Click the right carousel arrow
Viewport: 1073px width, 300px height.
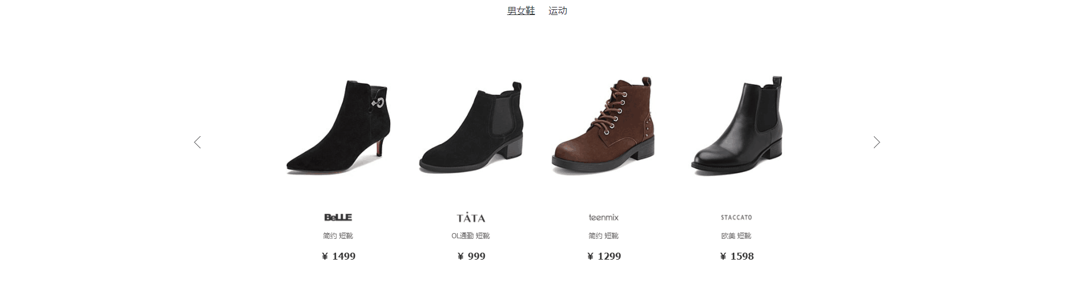[877, 142]
